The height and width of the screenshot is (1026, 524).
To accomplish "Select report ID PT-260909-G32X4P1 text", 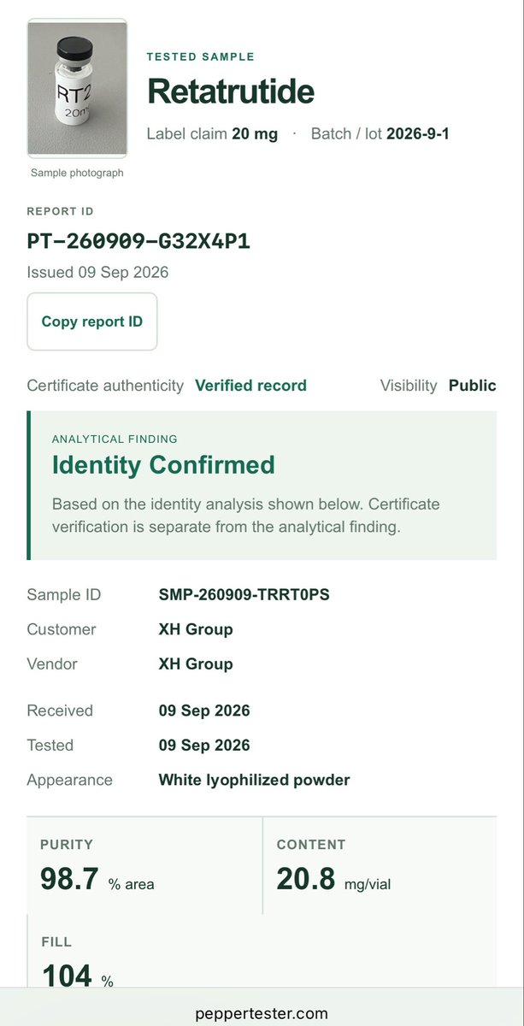I will pyautogui.click(x=138, y=241).
